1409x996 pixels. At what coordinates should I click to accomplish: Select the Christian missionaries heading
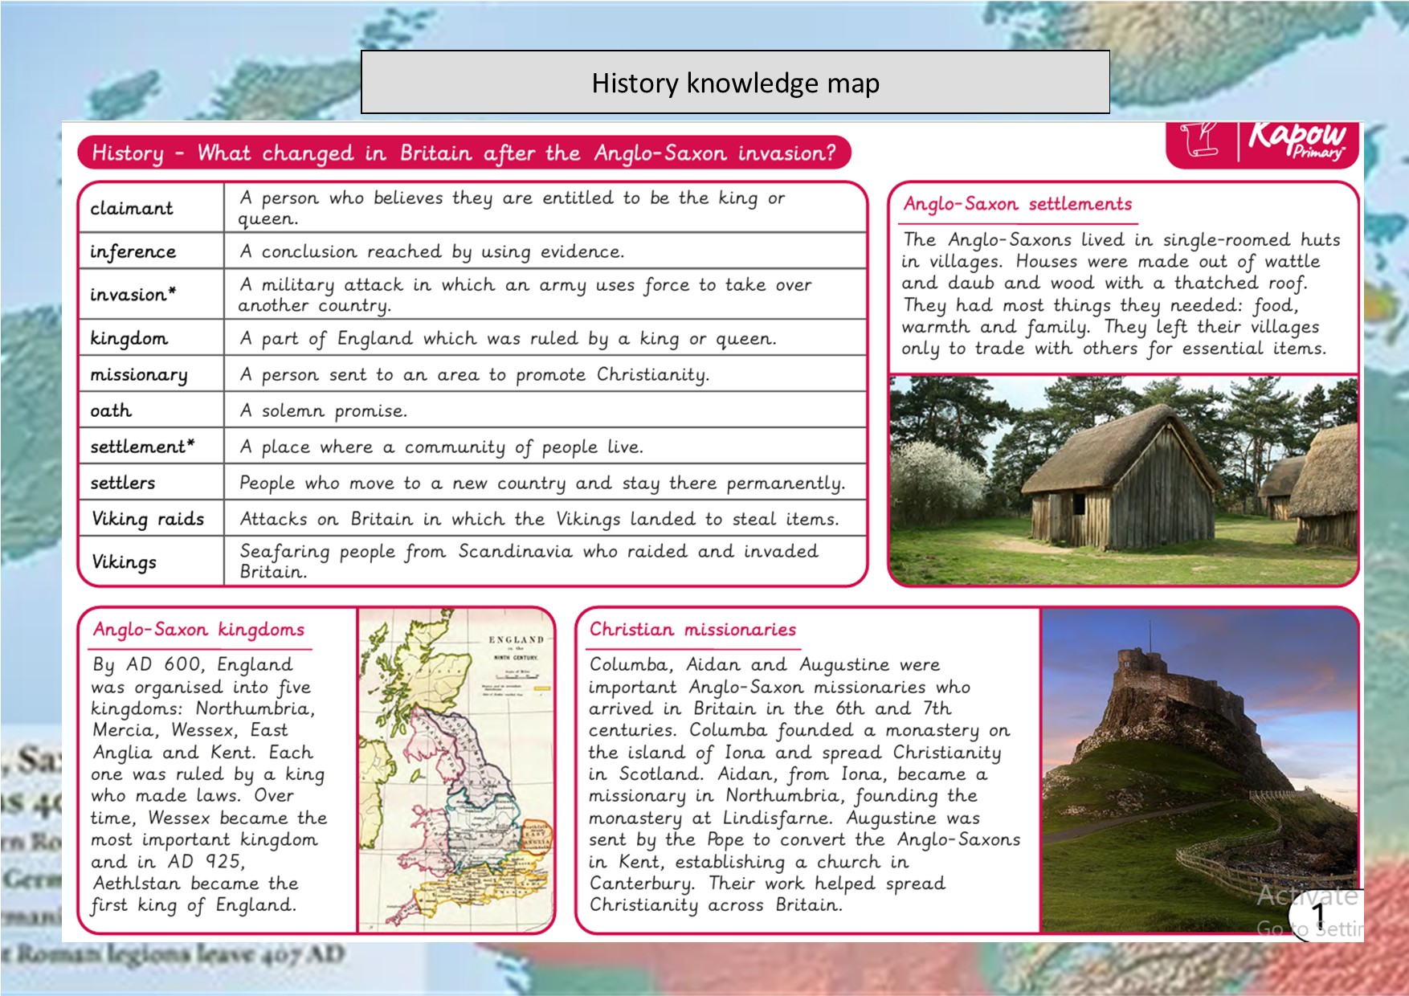point(692,630)
